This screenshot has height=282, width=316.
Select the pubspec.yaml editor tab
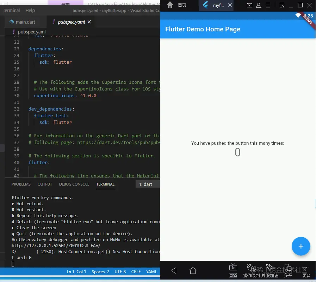[72, 22]
